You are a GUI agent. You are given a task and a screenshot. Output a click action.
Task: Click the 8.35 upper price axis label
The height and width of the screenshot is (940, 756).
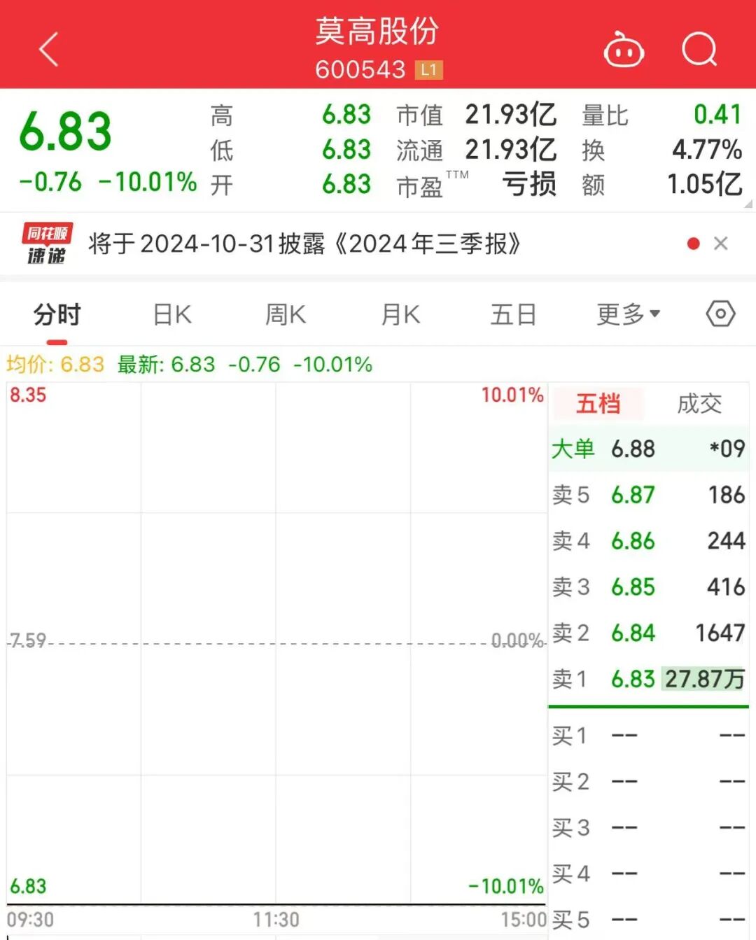click(27, 395)
